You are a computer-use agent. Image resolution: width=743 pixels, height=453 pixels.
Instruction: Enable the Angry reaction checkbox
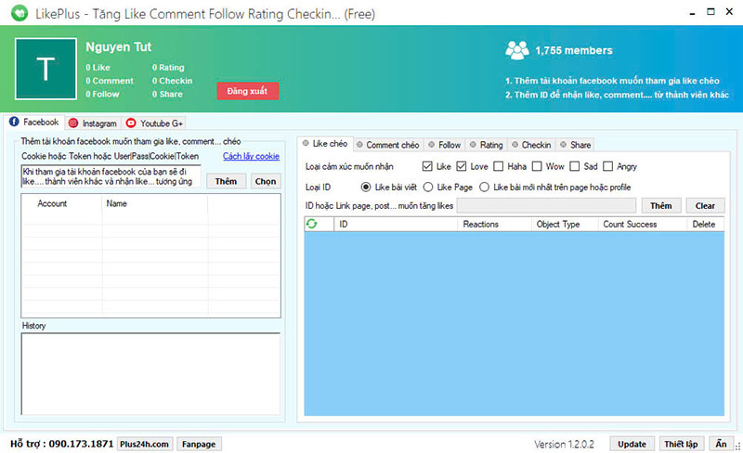click(x=608, y=166)
